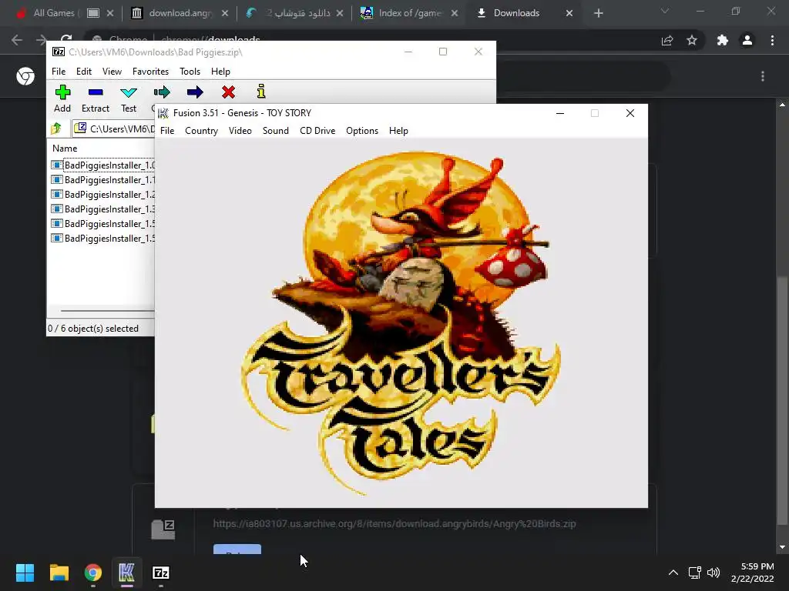Open the Help menu in 7-Zip

point(220,72)
